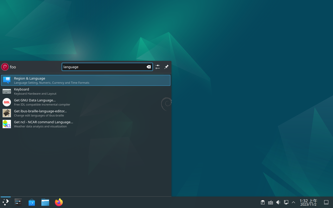Open the Dolphin file manager

pos(45,202)
